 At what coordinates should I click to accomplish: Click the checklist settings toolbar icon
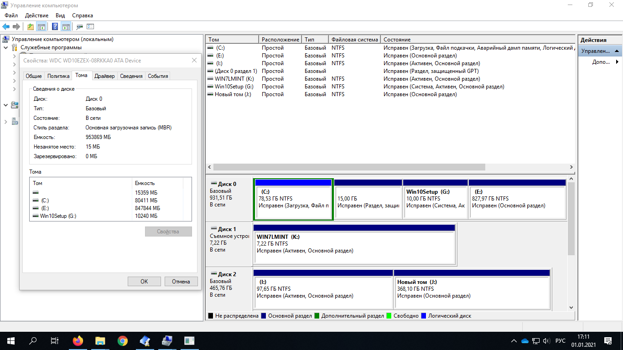90,27
